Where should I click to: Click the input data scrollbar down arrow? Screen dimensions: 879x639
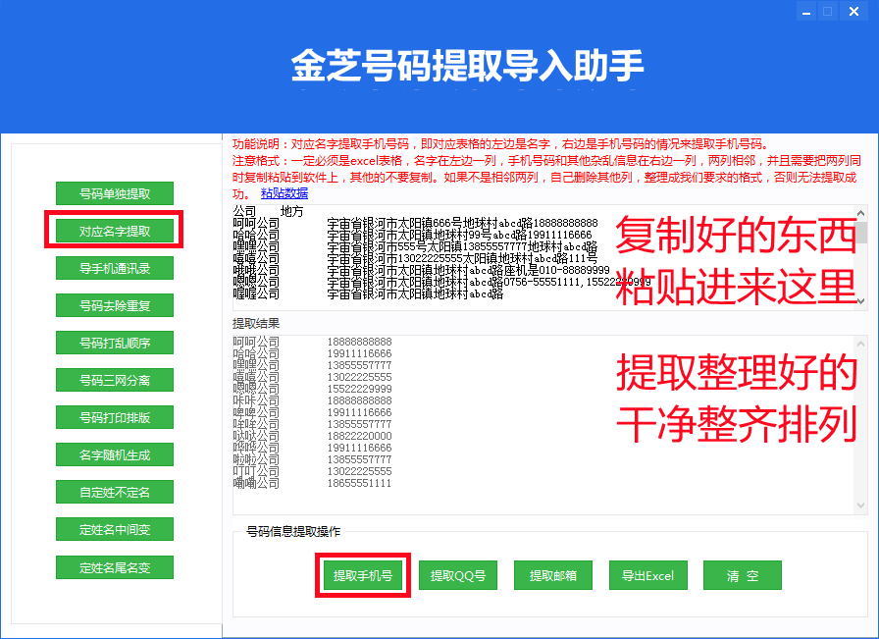[x=861, y=301]
